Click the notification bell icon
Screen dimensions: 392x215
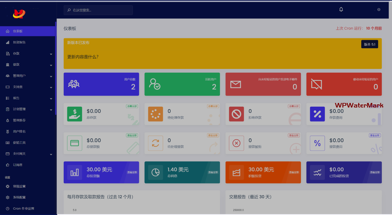341,9
